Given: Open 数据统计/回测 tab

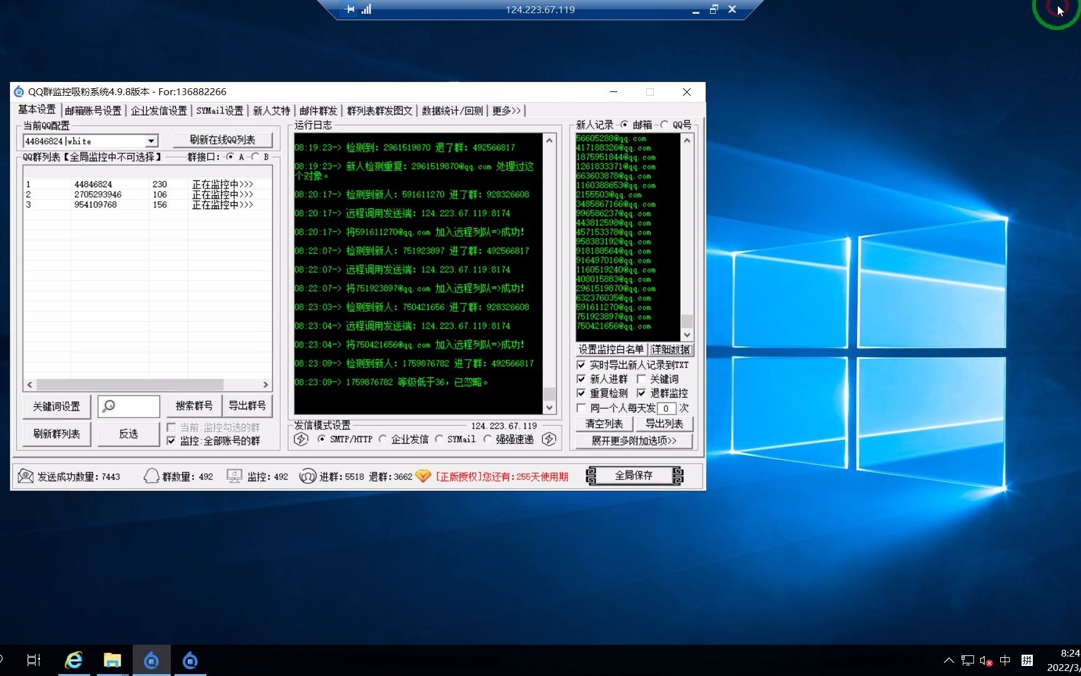Looking at the screenshot, I should [x=452, y=111].
